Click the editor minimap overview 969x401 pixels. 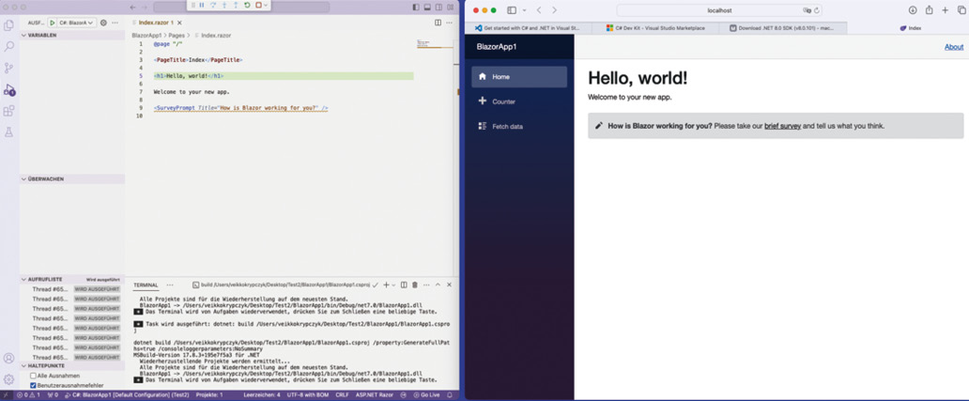tap(435, 43)
